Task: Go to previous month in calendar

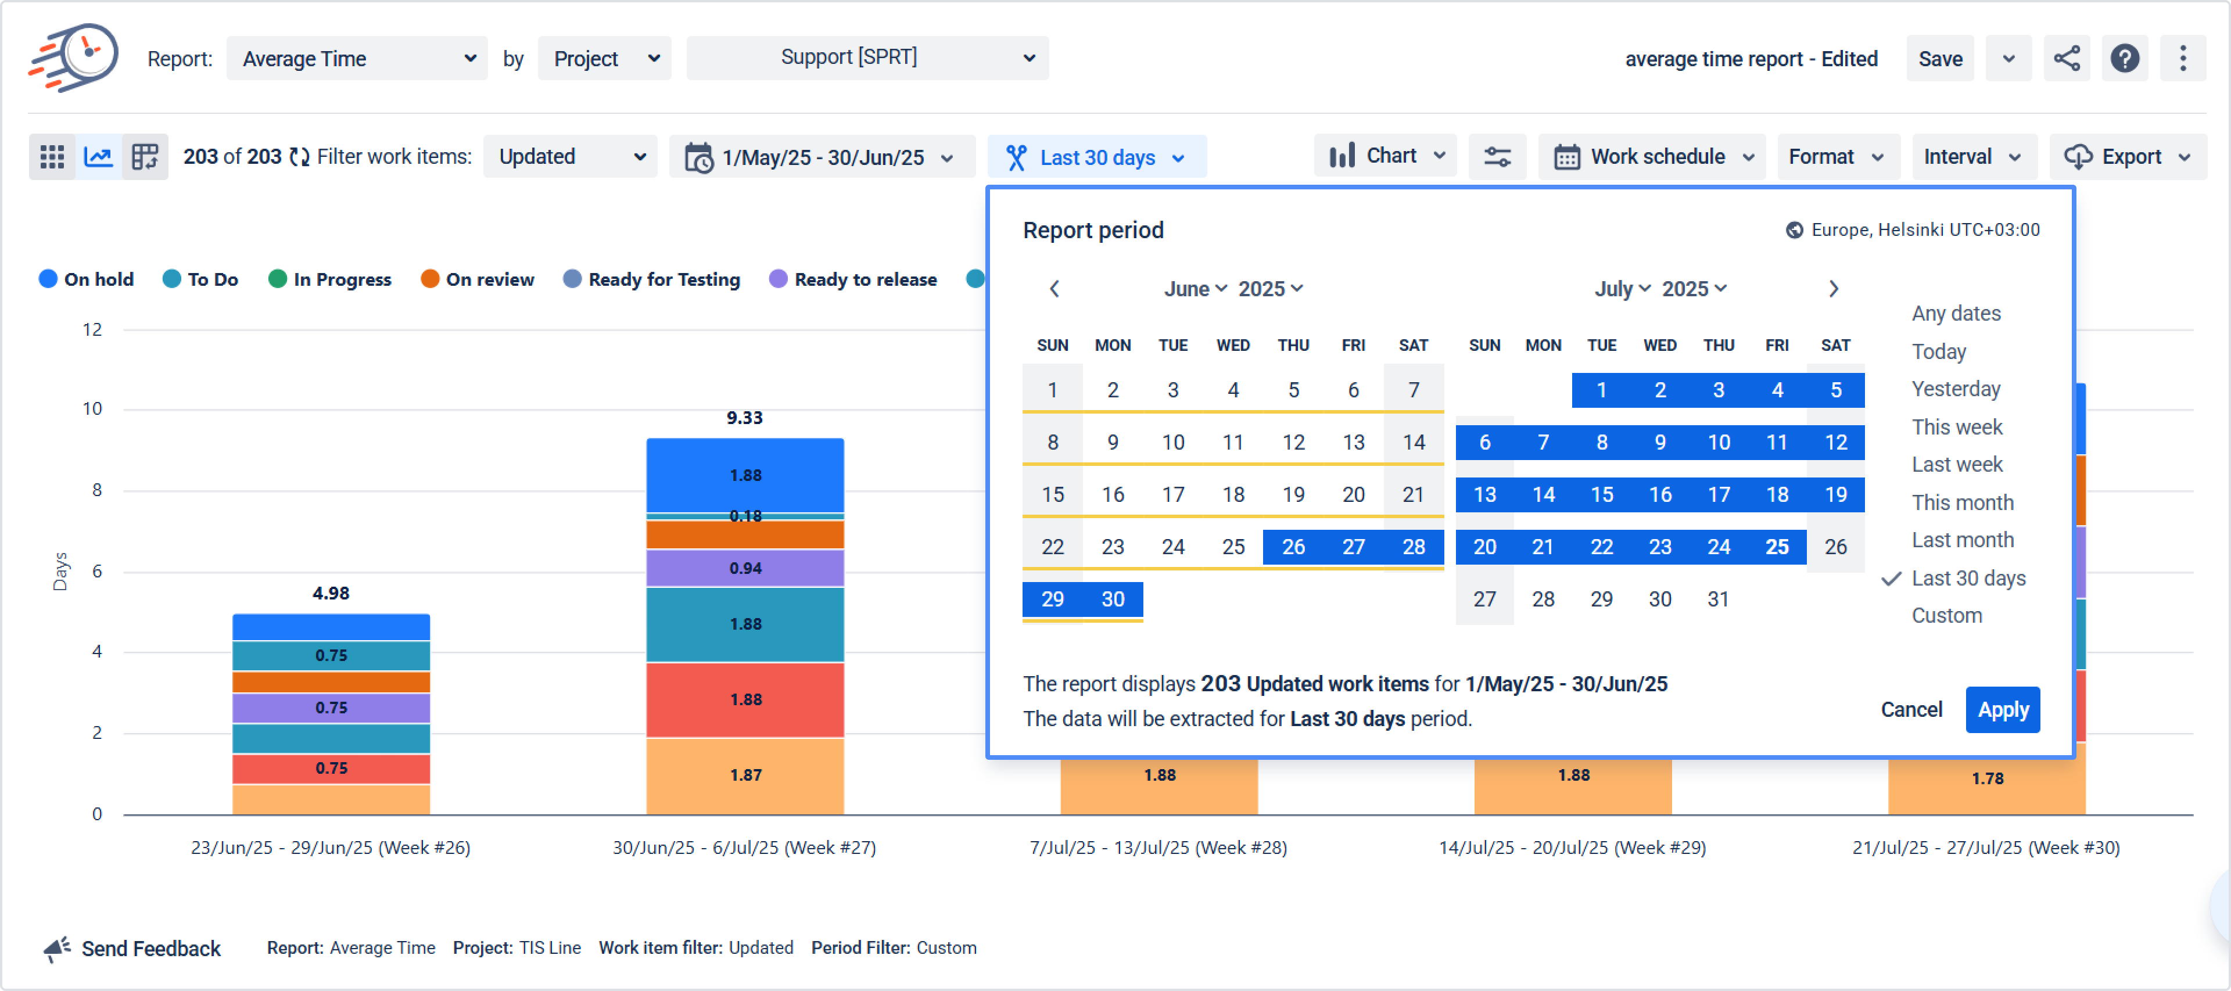Action: (1054, 289)
